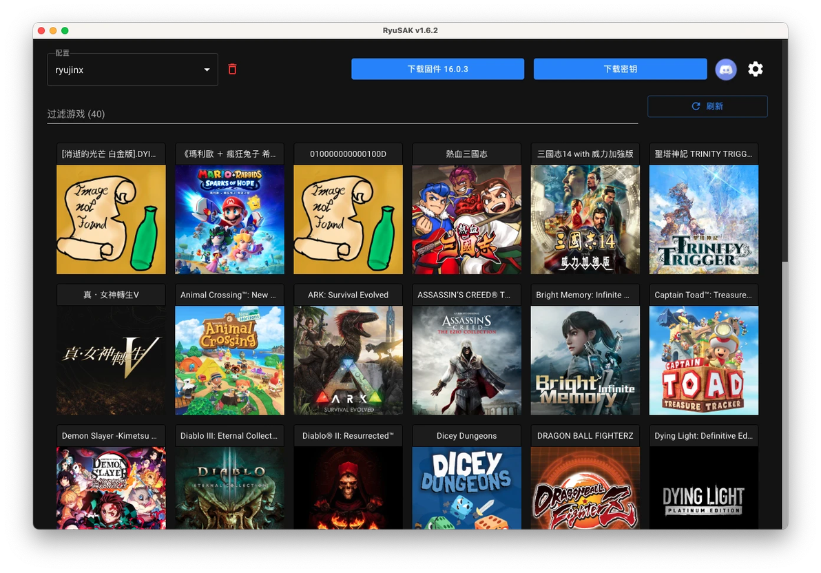Delete the ryujinx configuration via trash icon

pos(232,69)
